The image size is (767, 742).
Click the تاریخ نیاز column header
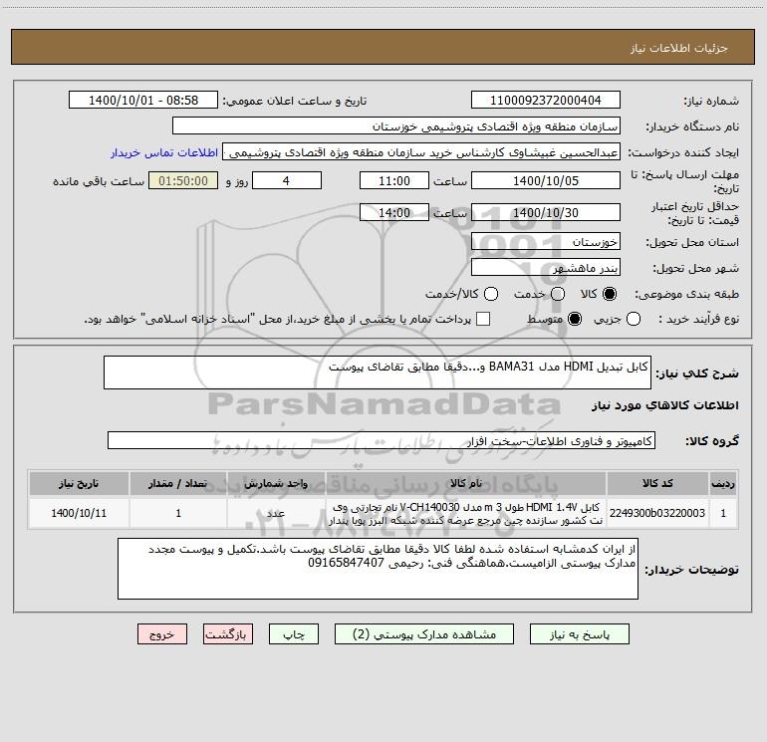point(79,483)
